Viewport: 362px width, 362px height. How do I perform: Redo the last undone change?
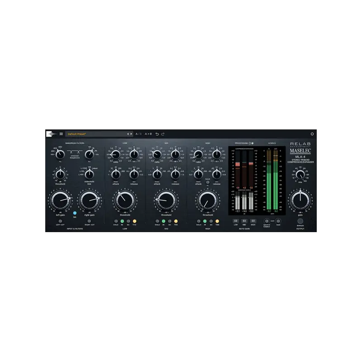(x=163, y=134)
